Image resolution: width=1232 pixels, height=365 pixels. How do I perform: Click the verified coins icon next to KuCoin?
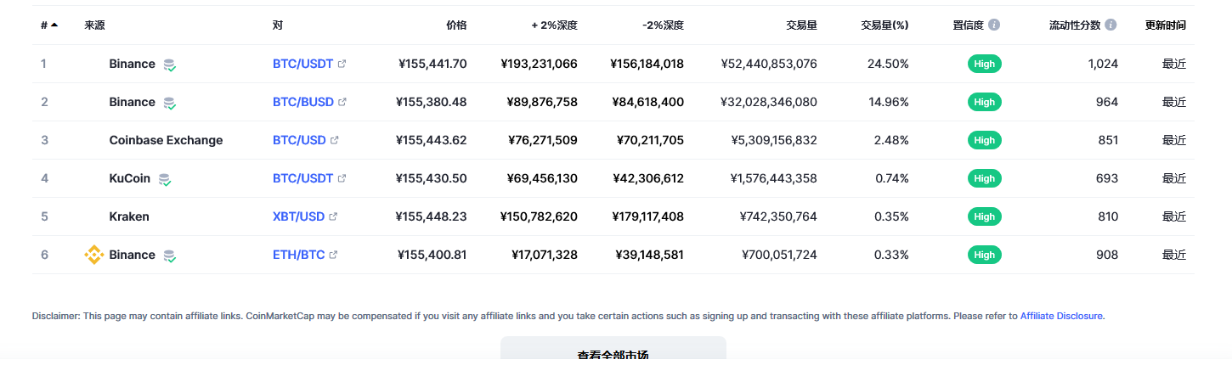click(x=165, y=179)
